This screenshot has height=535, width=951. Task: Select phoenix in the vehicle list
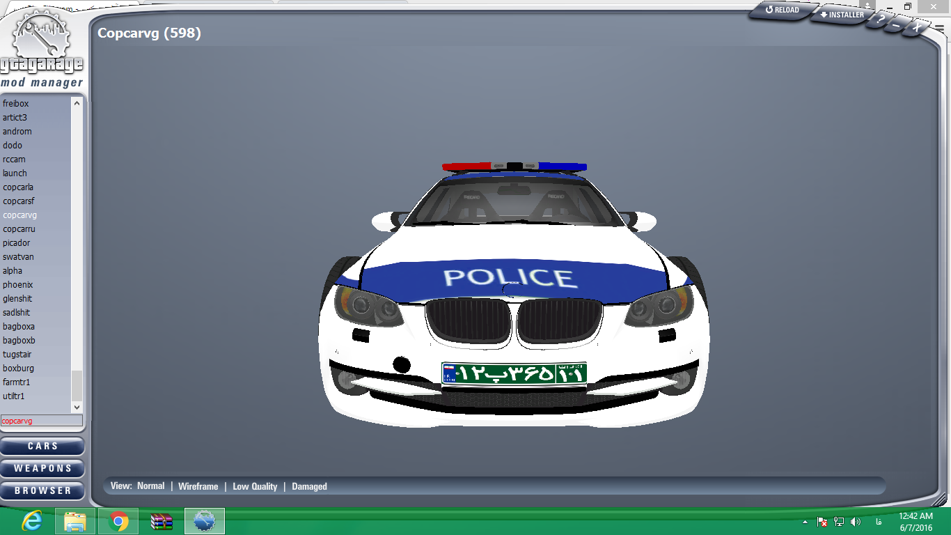click(36, 285)
